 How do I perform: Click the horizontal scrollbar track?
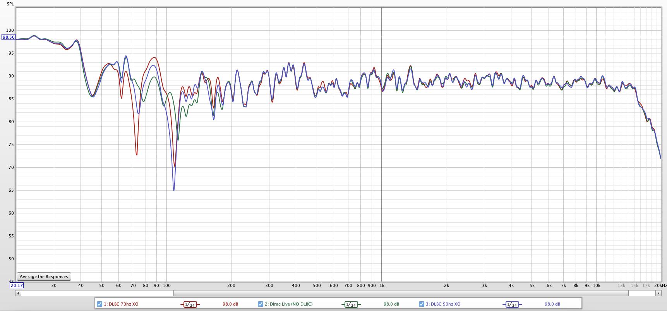pos(387,293)
